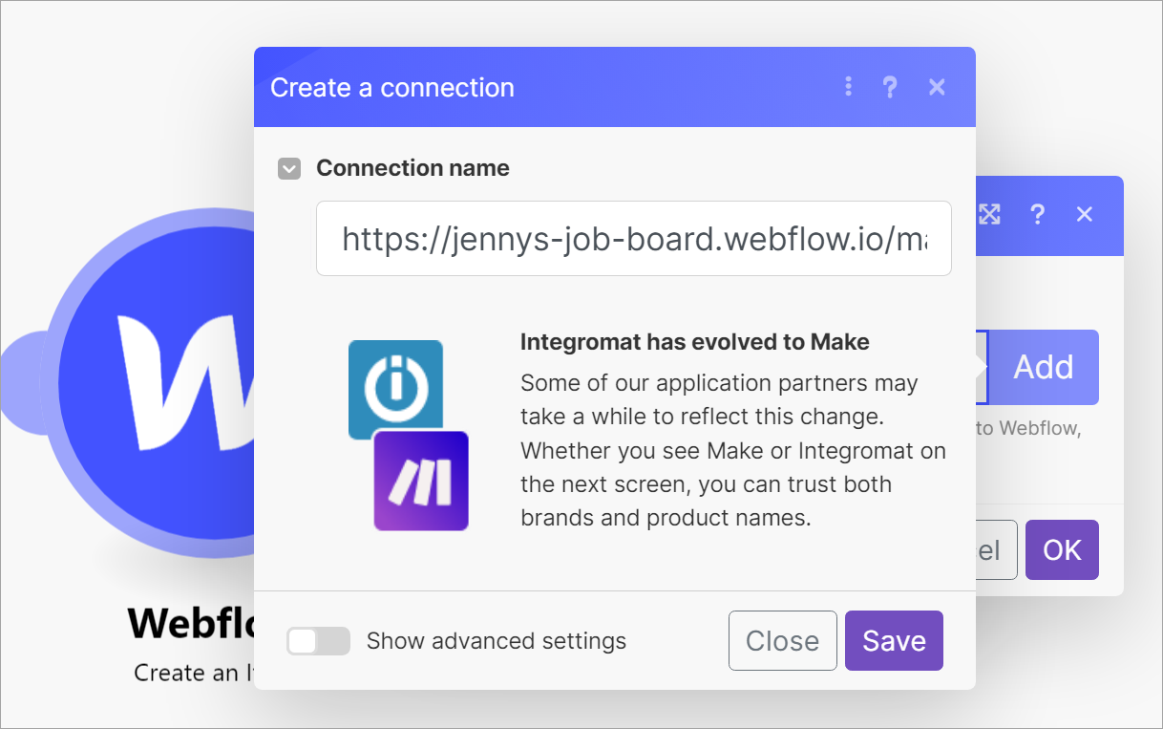Confirm with OK in background panel
Viewport: 1163px width, 729px height.
click(1062, 549)
